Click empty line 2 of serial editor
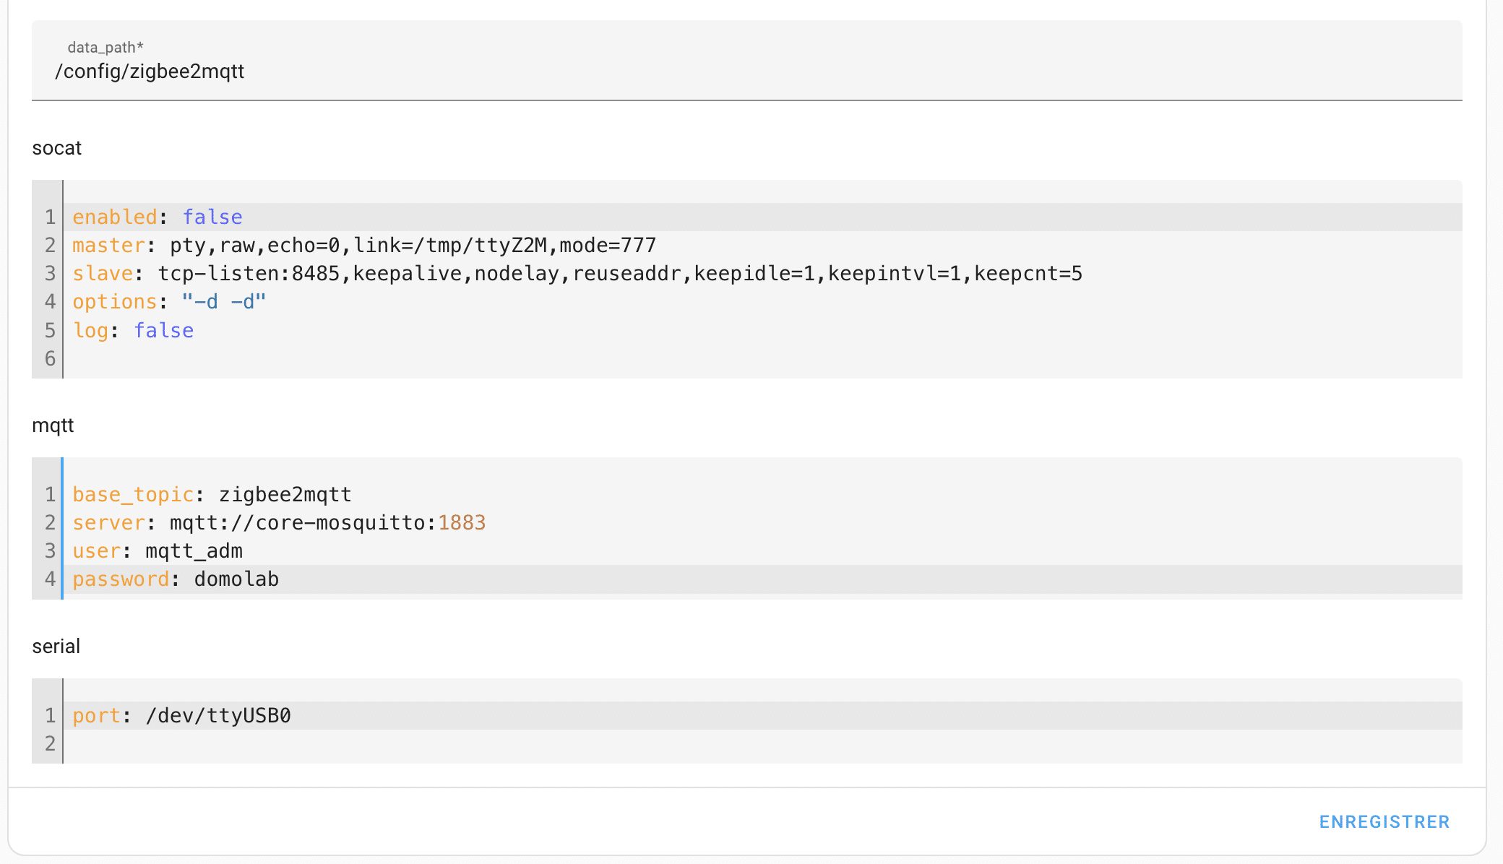1503x864 pixels. pos(763,744)
